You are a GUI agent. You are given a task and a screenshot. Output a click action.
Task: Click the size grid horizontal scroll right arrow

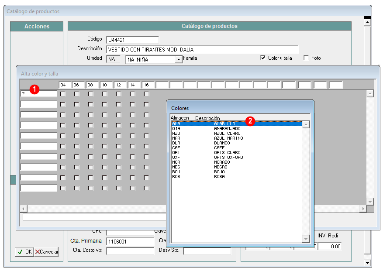coord(363,209)
